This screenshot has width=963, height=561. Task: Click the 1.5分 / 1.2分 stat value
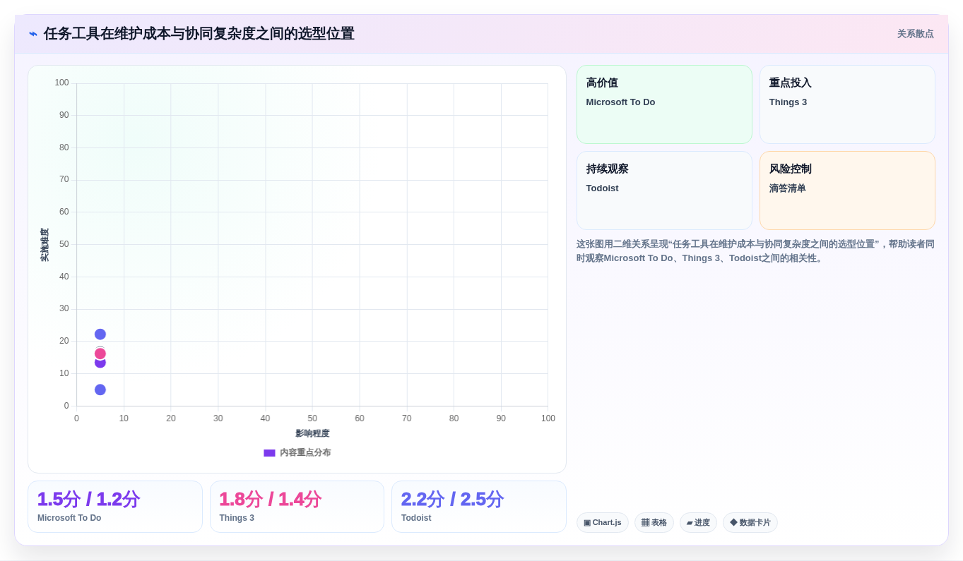coord(89,499)
